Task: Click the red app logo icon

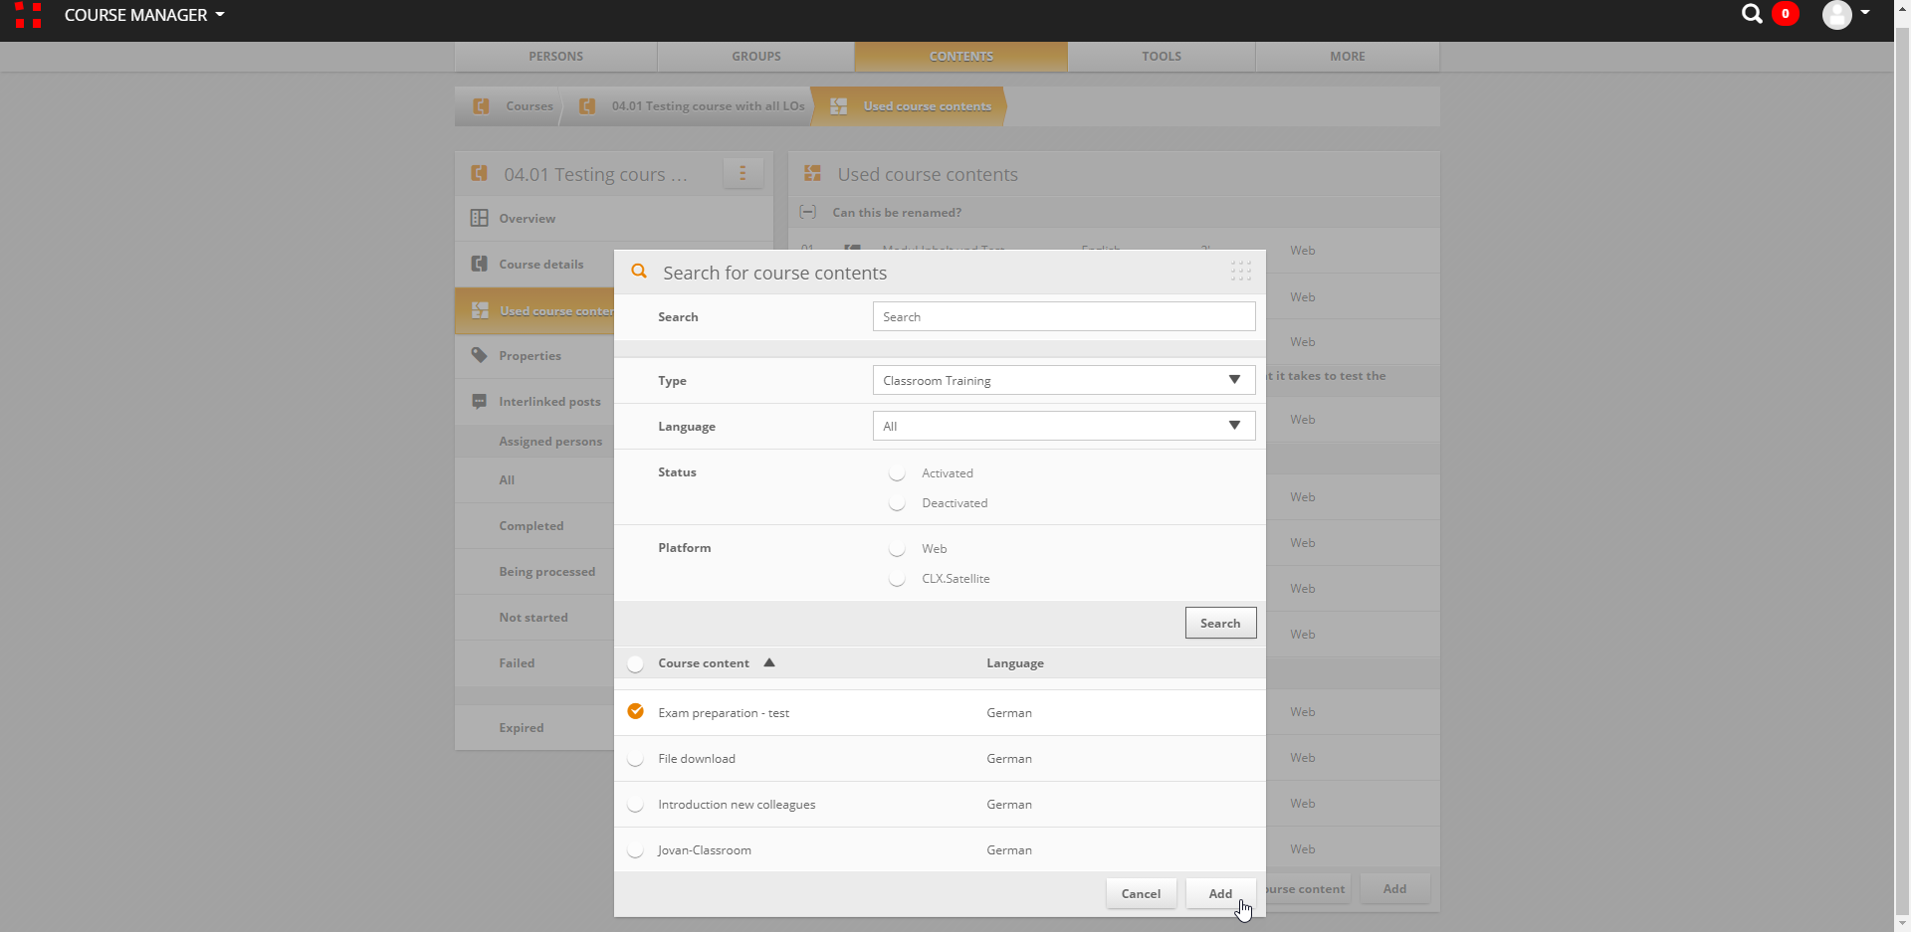Action: click(28, 15)
